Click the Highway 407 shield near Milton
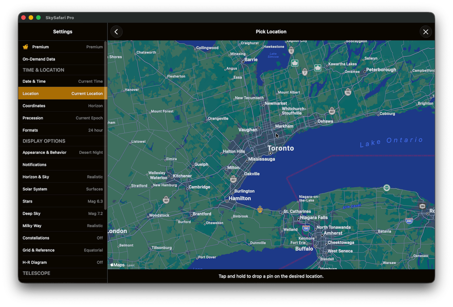453x307 pixels. click(233, 179)
